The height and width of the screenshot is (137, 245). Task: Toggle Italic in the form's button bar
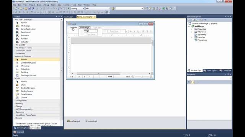coord(134,31)
